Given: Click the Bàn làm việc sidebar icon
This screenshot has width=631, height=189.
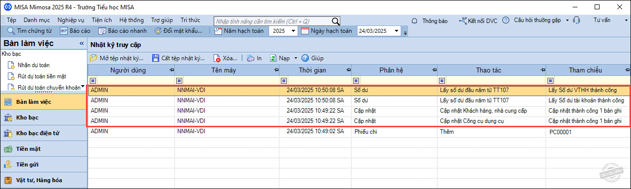Looking at the screenshot, I should coord(8,102).
